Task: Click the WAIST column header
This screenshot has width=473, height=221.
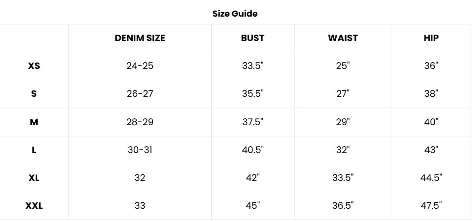Action: pos(343,38)
